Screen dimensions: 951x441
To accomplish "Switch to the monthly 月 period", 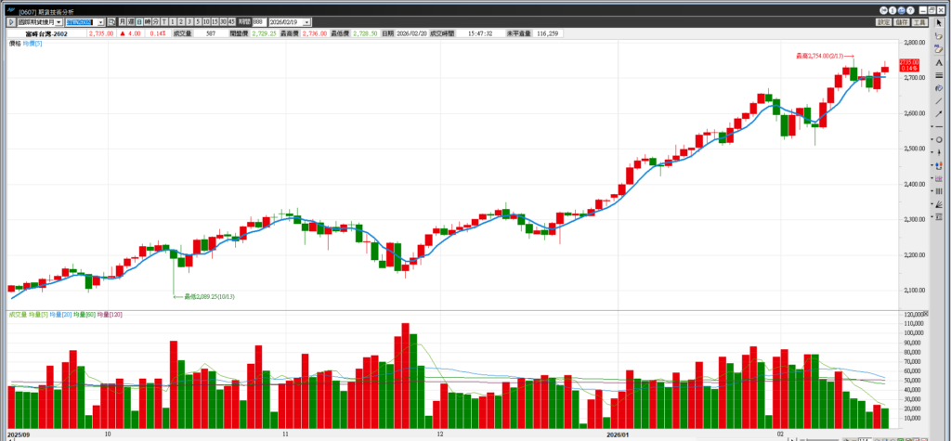I will [123, 21].
